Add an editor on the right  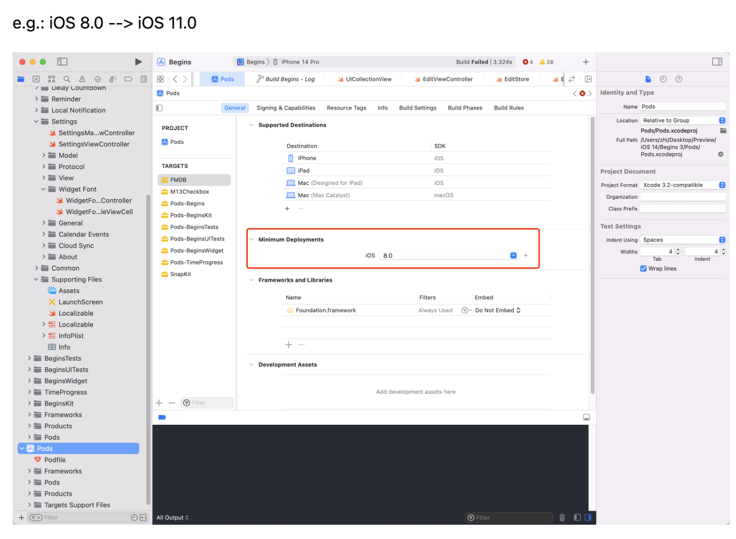tap(588, 79)
